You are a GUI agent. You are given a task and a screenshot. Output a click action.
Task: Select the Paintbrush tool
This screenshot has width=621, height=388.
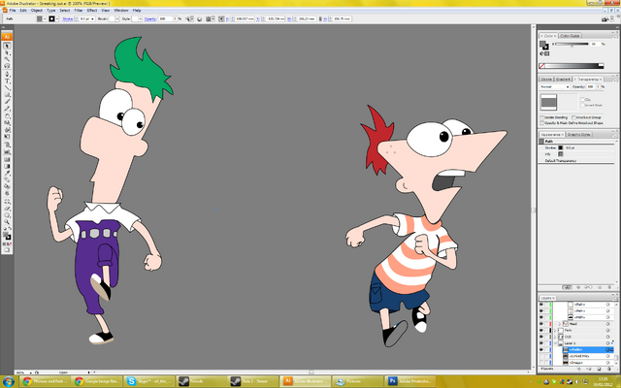pyautogui.click(x=7, y=102)
